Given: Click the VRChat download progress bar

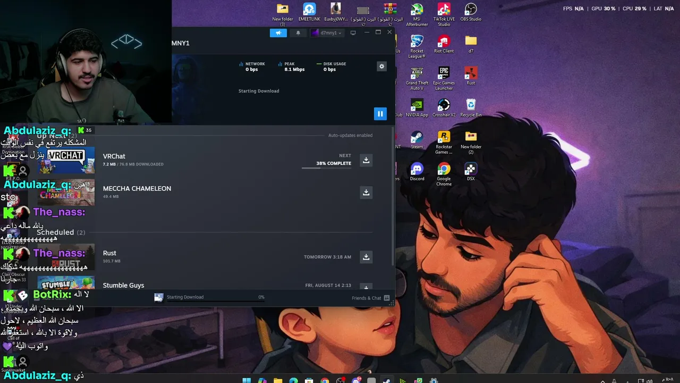Looking at the screenshot, I should pos(326,168).
